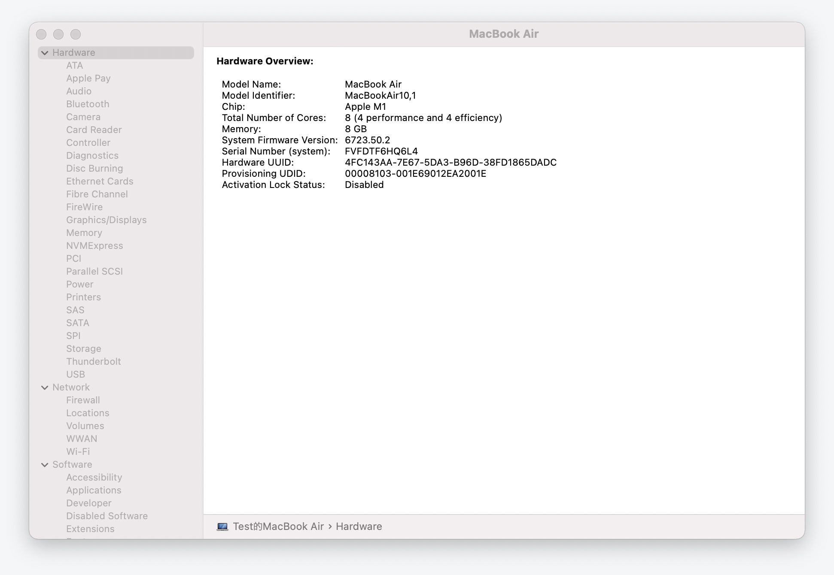Select WWAN item
Viewport: 834px width, 575px height.
[x=82, y=439]
